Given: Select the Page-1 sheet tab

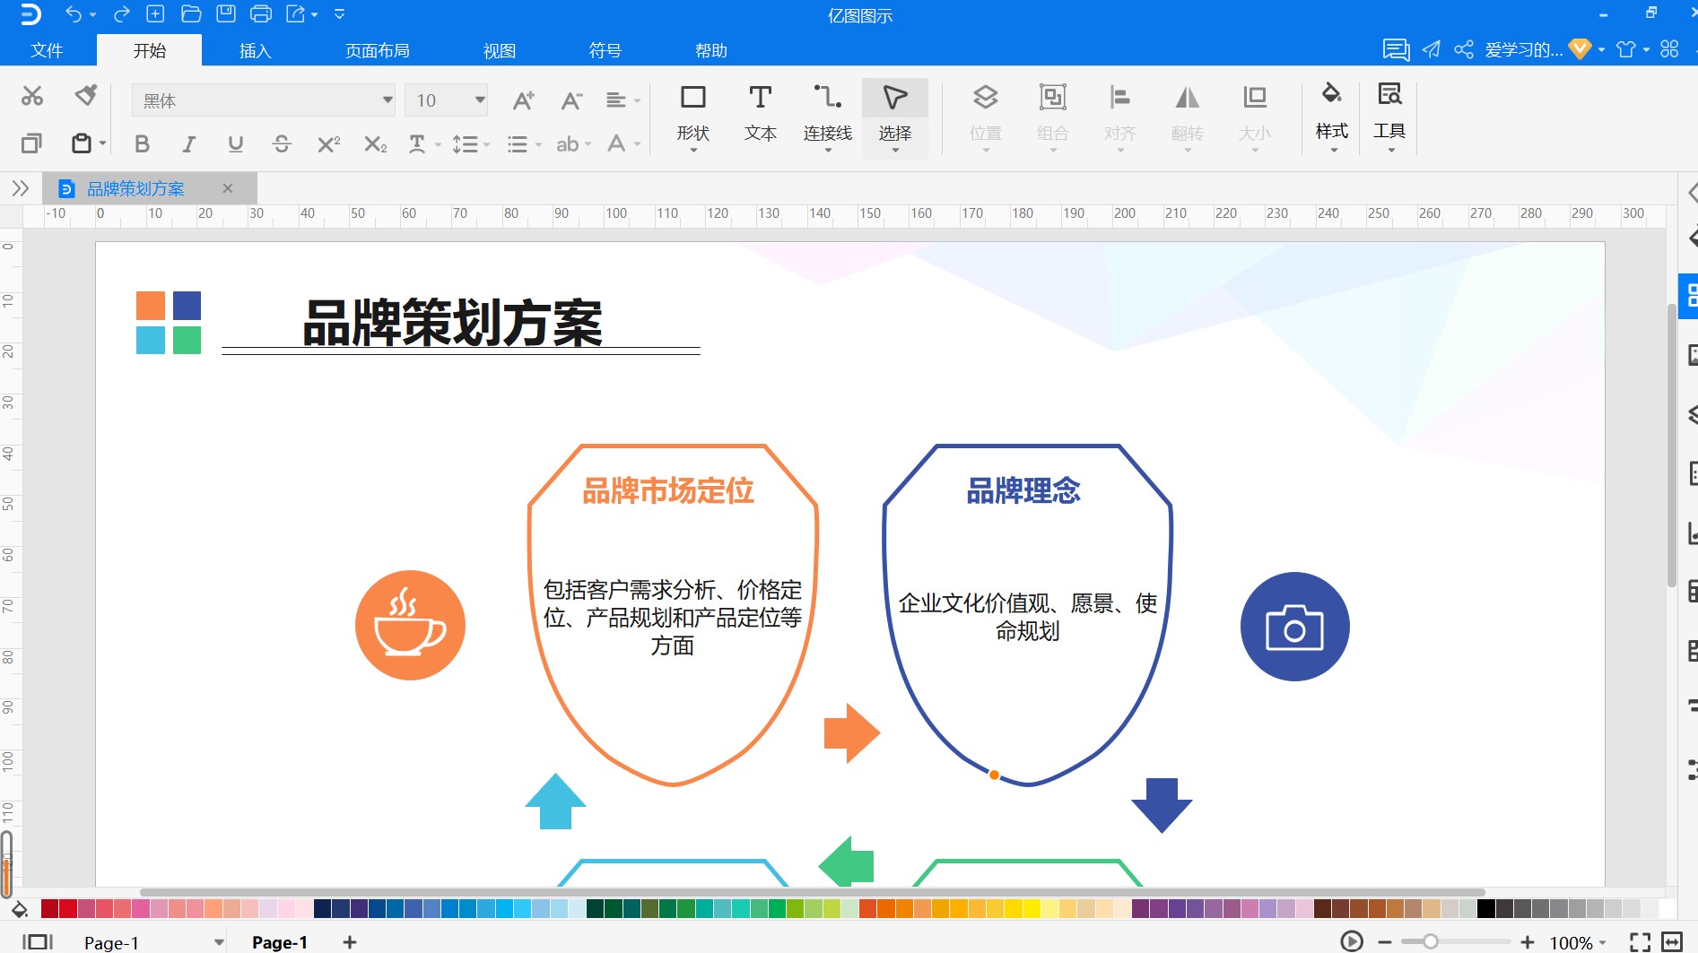Looking at the screenshot, I should (280, 942).
